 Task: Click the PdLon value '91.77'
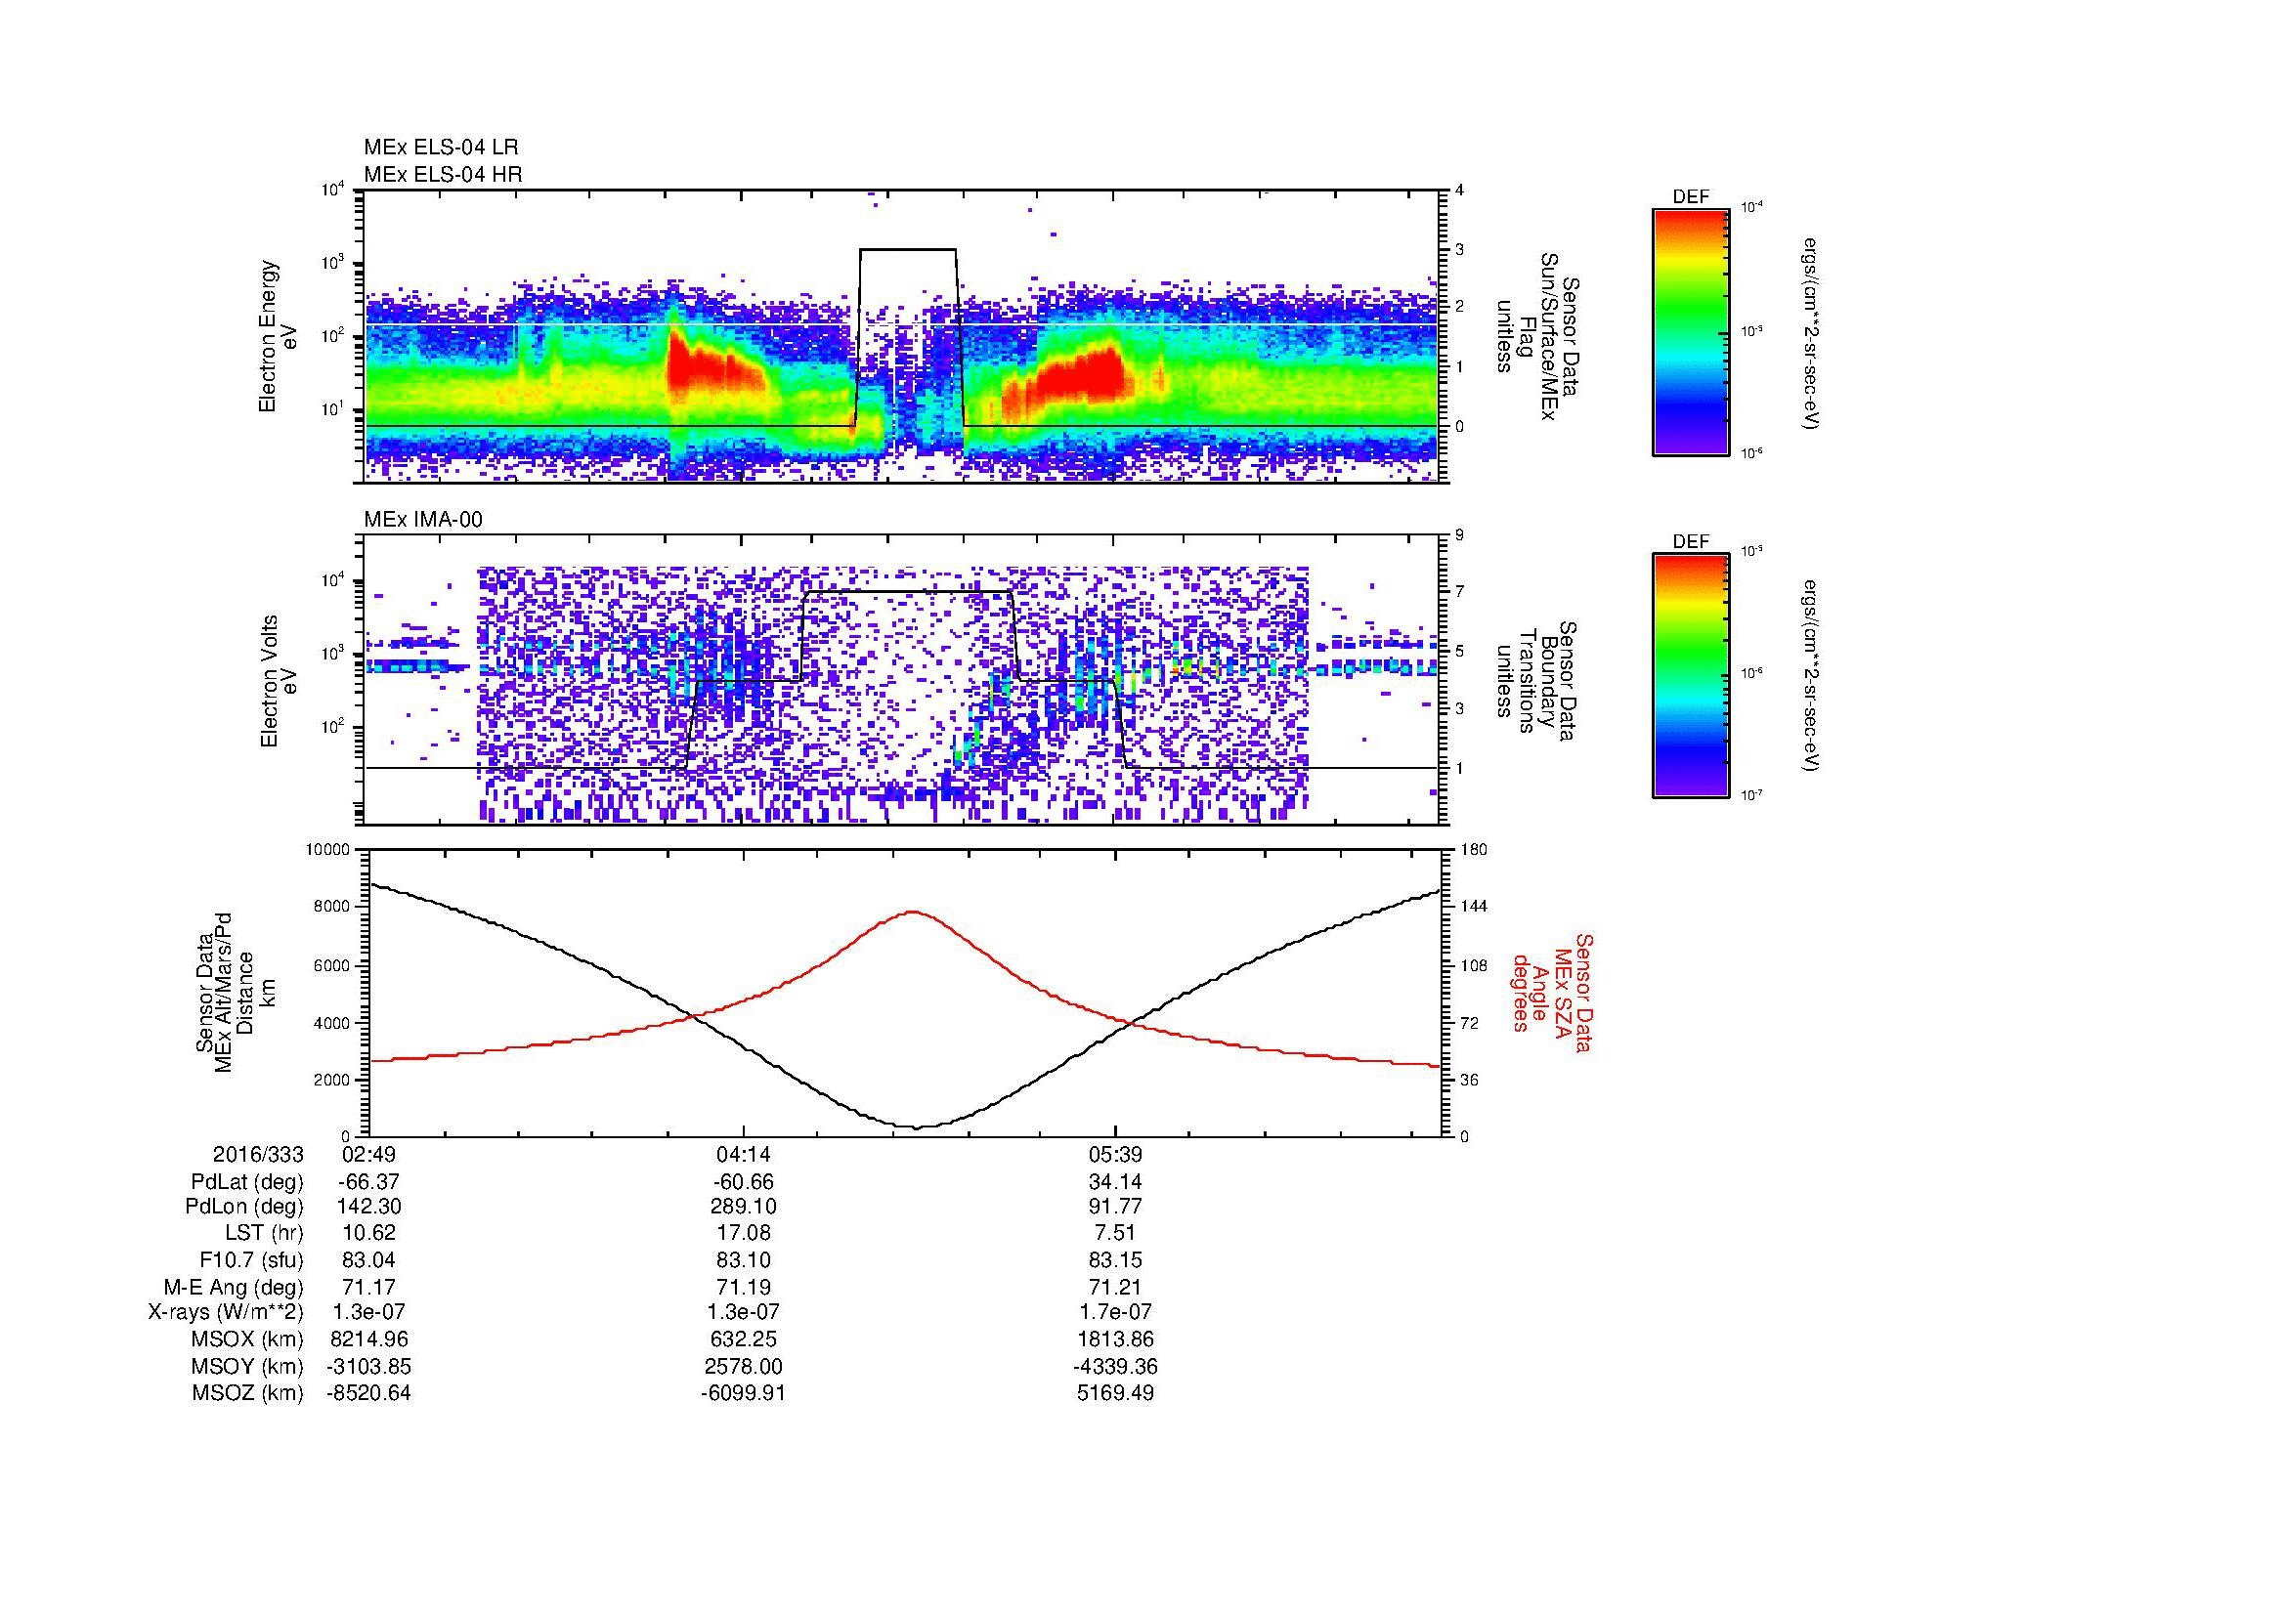tap(1115, 1207)
